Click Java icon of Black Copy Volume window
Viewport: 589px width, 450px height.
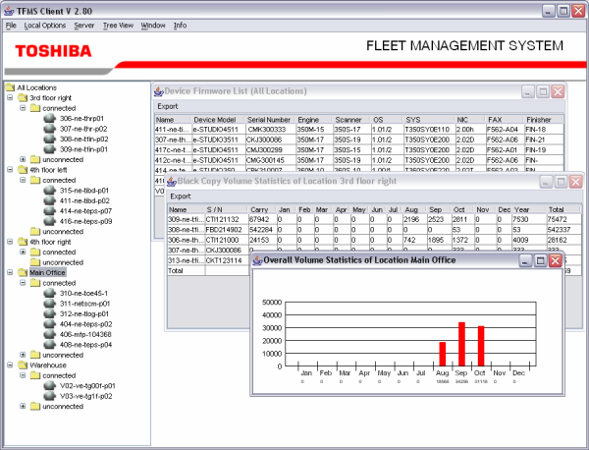(172, 181)
